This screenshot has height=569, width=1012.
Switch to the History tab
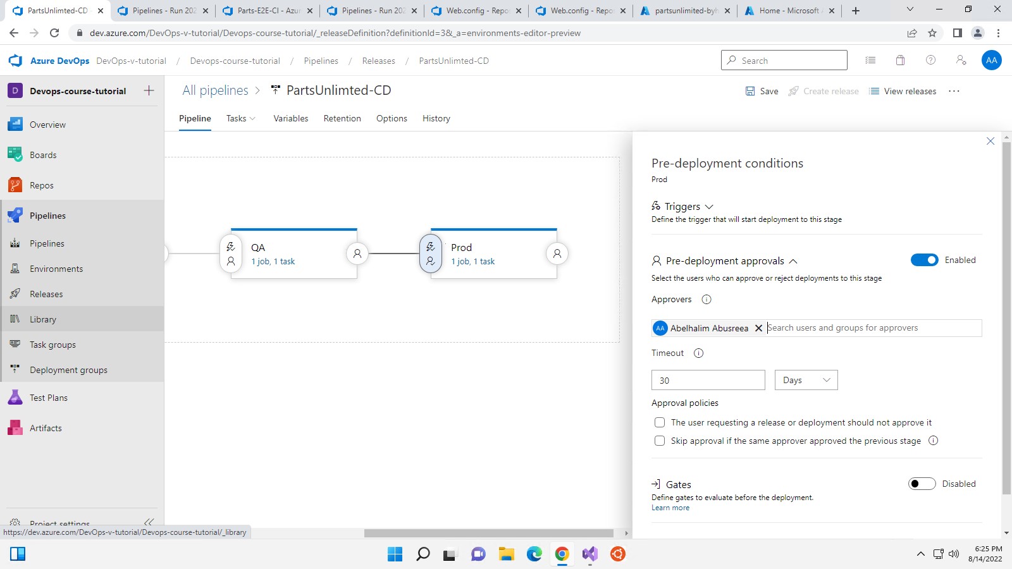coord(436,118)
